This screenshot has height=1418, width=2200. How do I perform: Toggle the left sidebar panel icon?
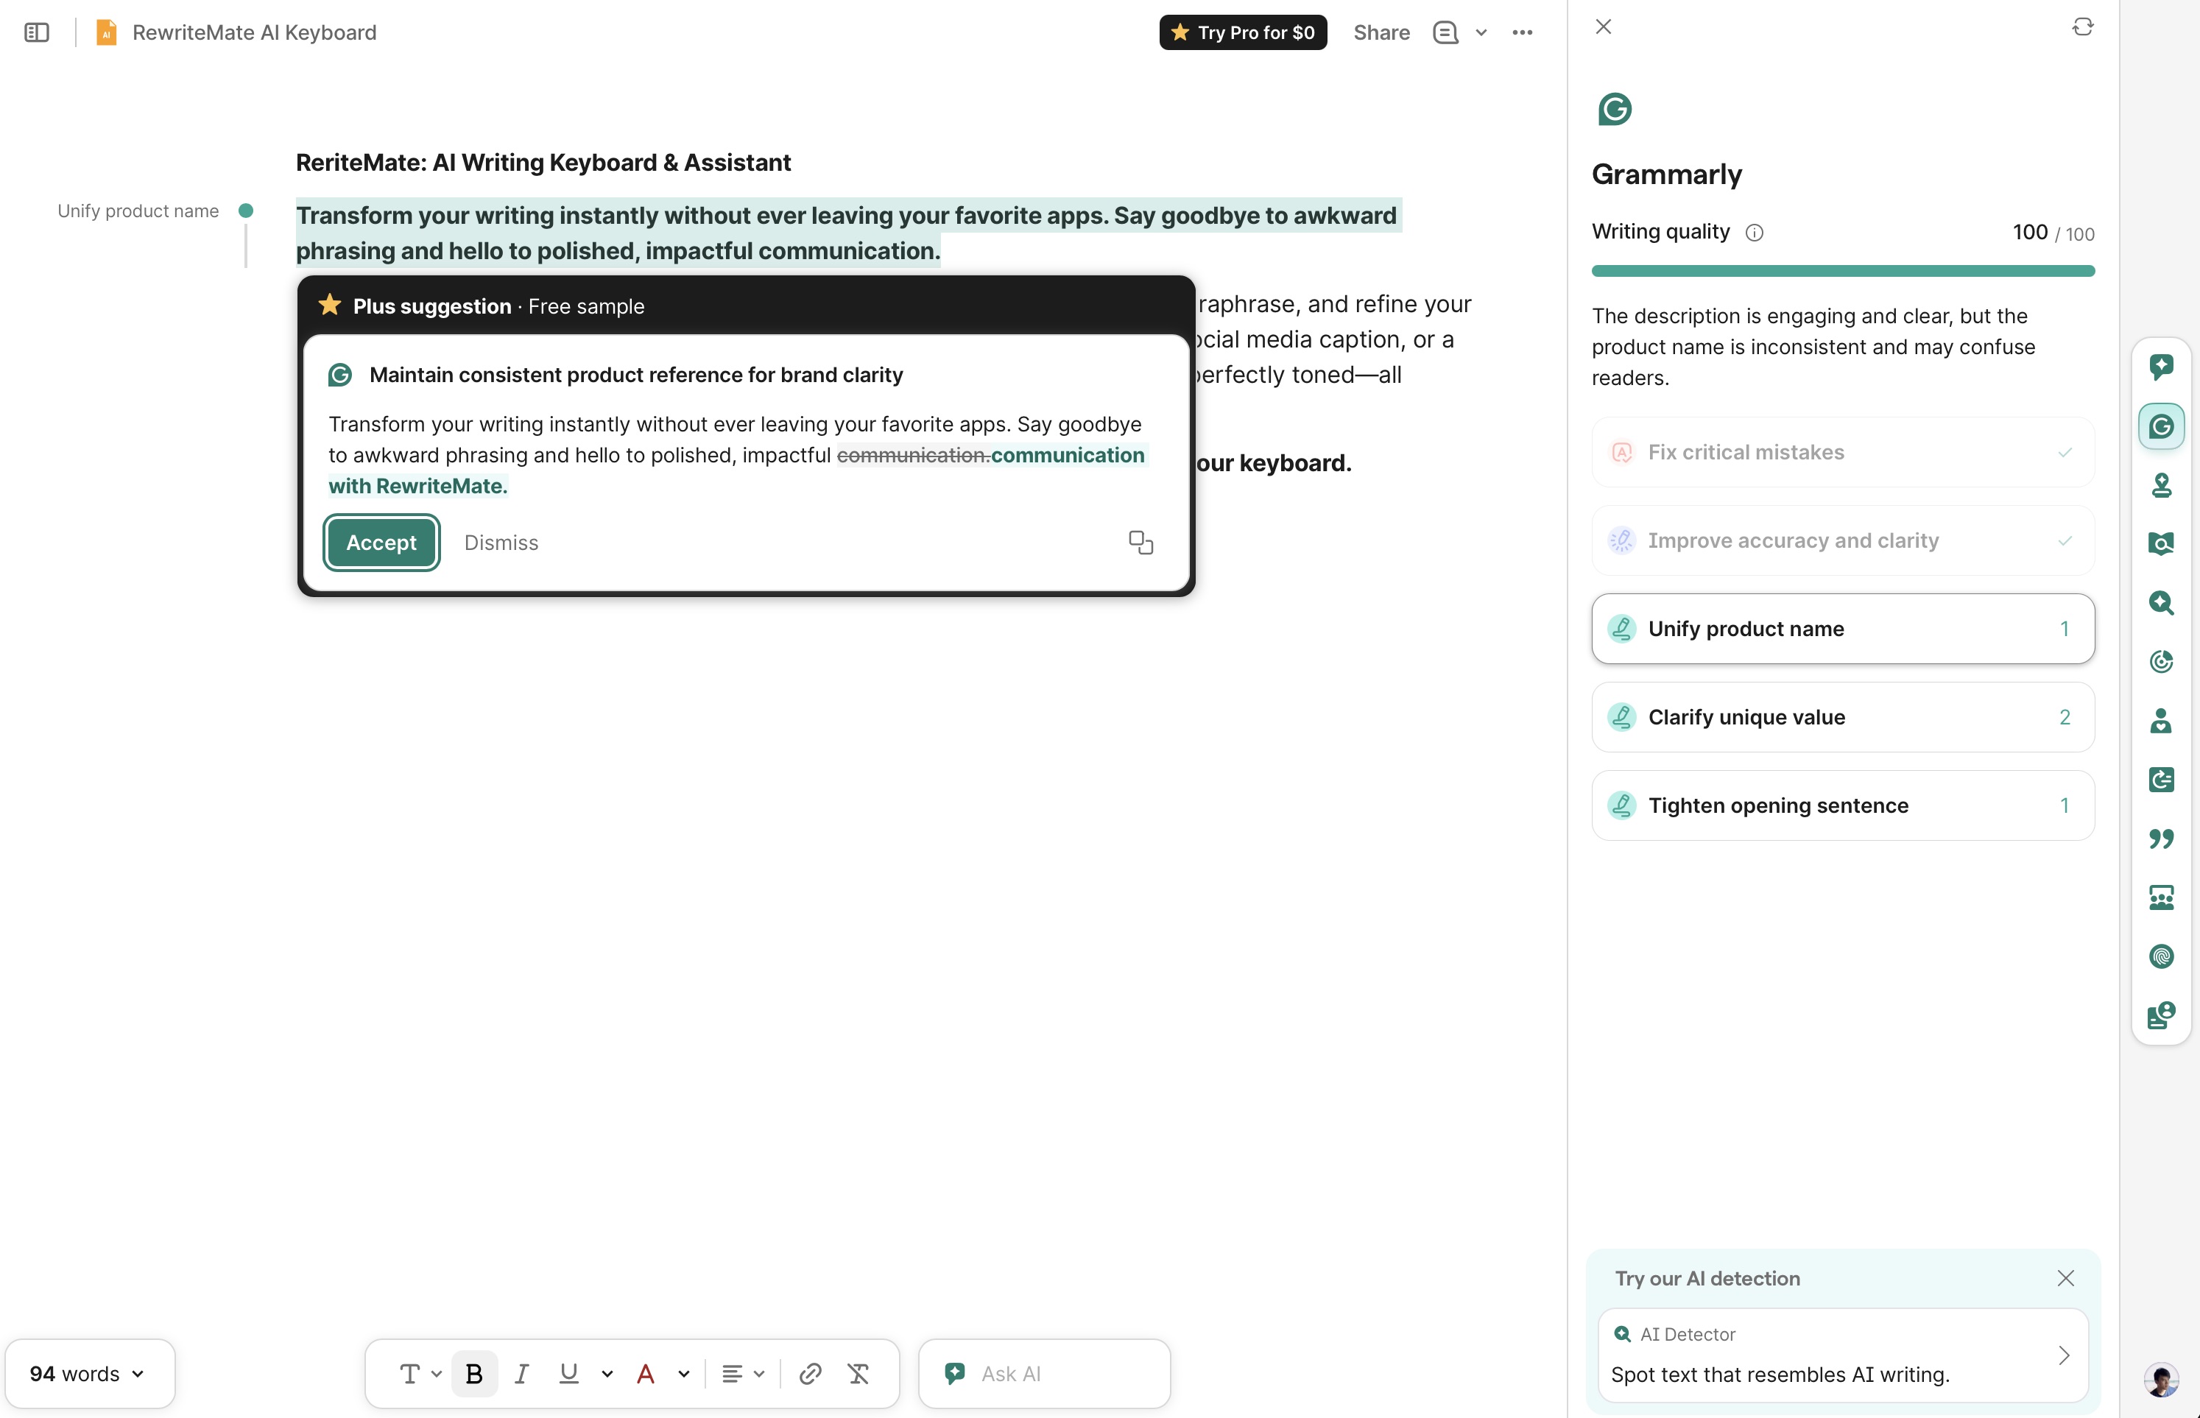click(37, 32)
